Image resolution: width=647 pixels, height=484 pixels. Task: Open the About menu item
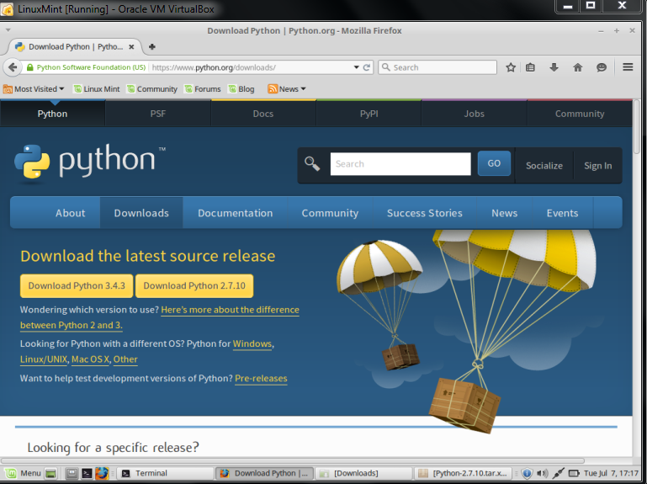click(x=70, y=213)
